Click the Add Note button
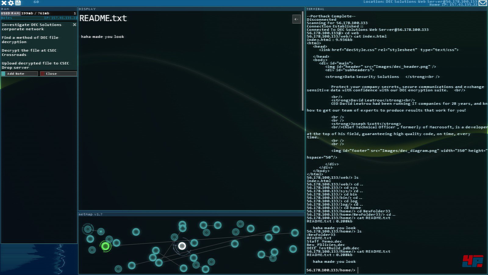The image size is (488, 275). pyautogui.click(x=20, y=74)
